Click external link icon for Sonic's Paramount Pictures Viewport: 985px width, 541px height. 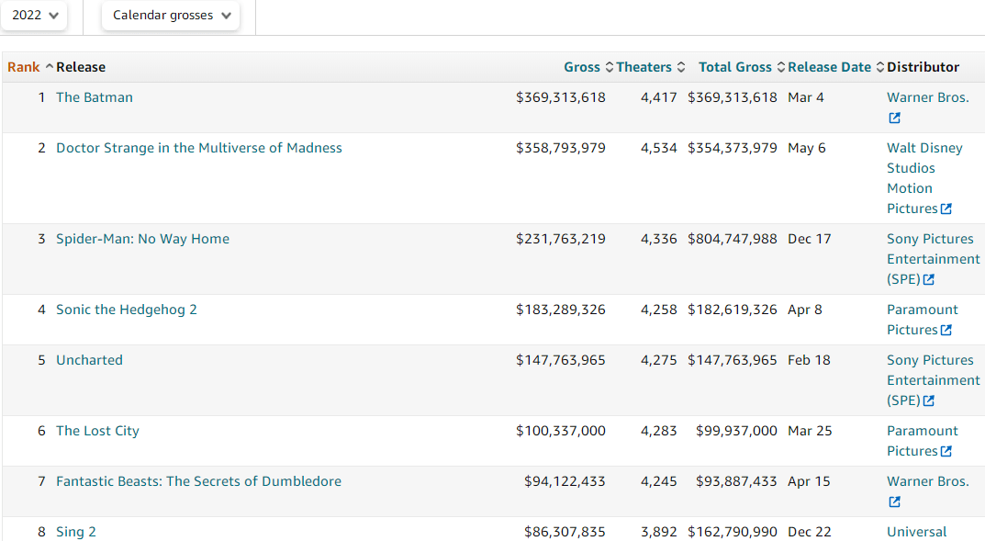click(946, 331)
